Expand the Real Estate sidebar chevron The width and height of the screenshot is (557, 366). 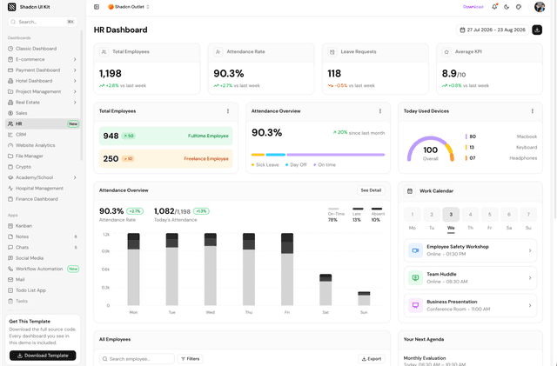[75, 103]
